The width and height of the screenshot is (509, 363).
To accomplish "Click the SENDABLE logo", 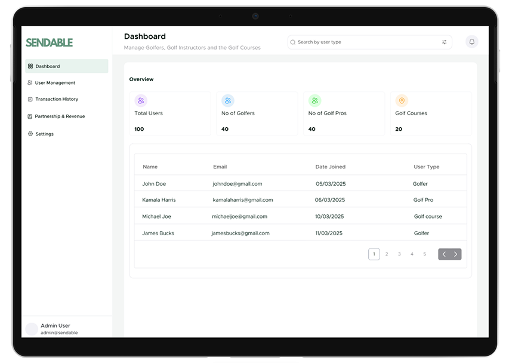I will 49,42.
